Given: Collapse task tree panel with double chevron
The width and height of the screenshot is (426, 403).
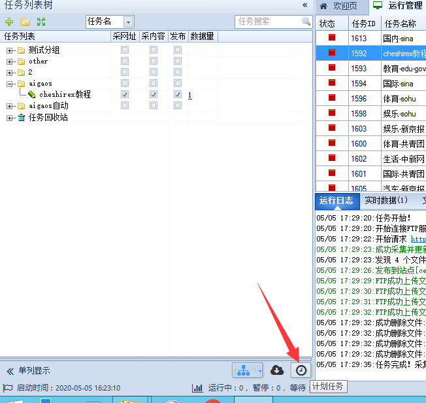Looking at the screenshot, I should (x=305, y=5).
